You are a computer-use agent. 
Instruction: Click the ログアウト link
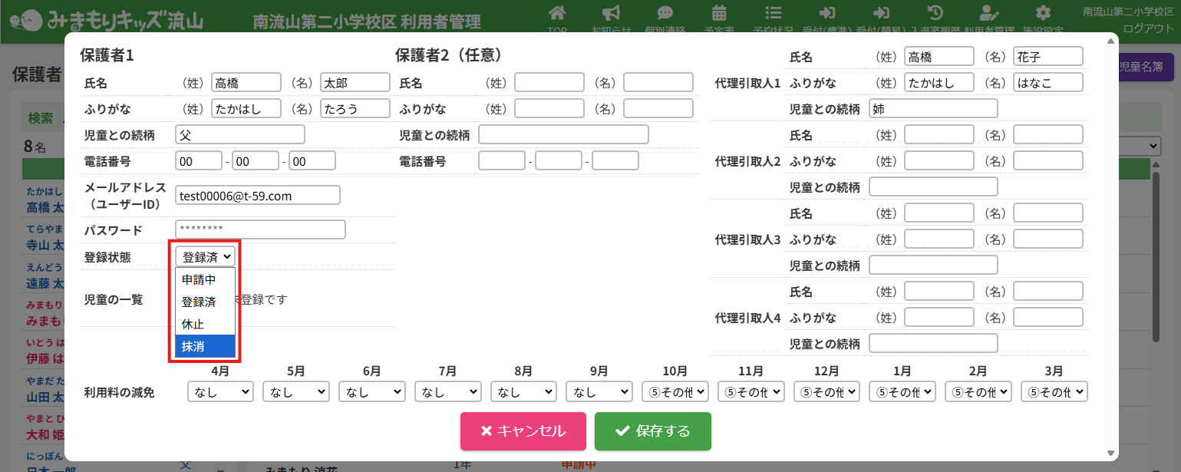click(x=1148, y=28)
